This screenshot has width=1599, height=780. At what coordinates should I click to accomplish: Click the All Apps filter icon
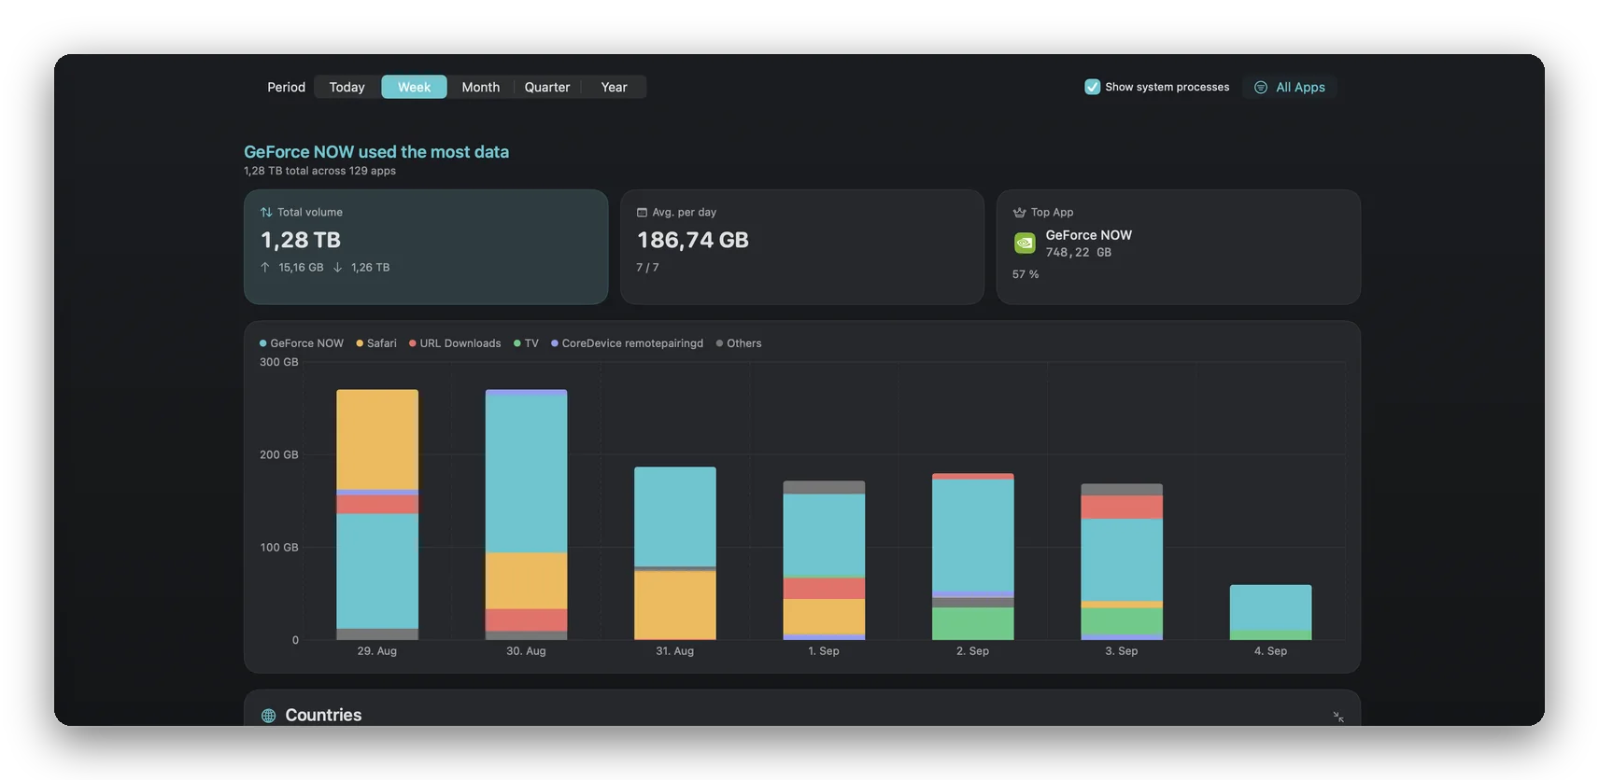pyautogui.click(x=1261, y=87)
